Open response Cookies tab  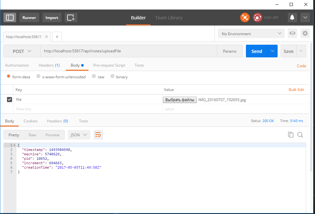click(30, 121)
